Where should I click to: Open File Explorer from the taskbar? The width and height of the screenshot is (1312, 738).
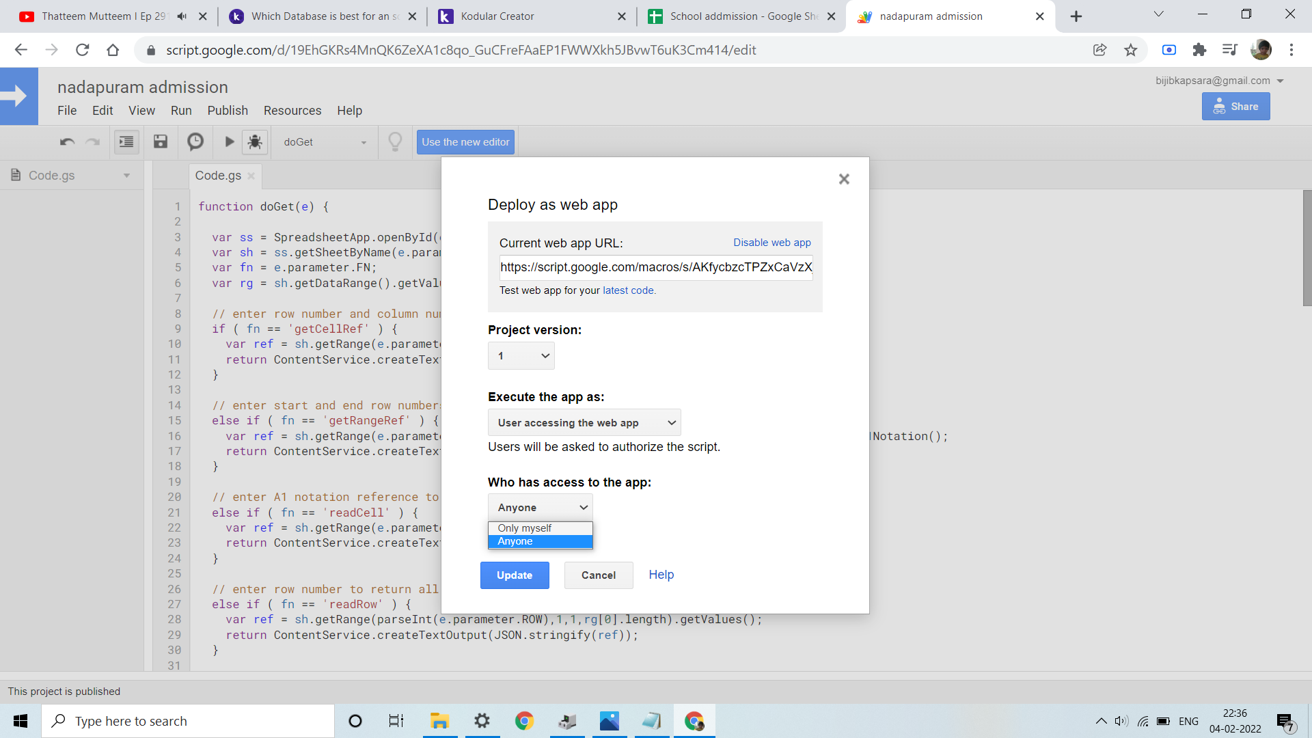point(439,721)
